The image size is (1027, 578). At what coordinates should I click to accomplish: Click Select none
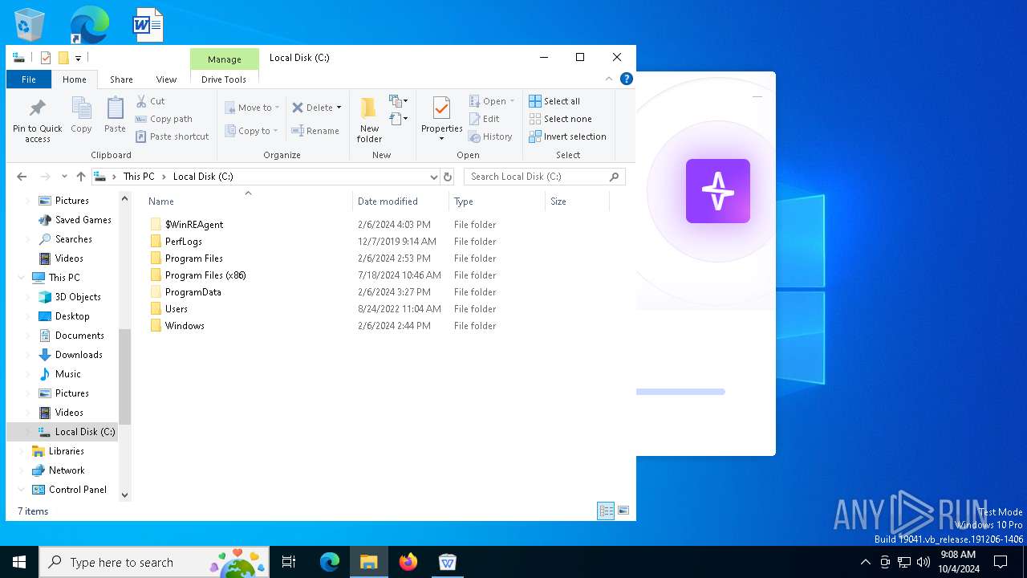click(560, 119)
